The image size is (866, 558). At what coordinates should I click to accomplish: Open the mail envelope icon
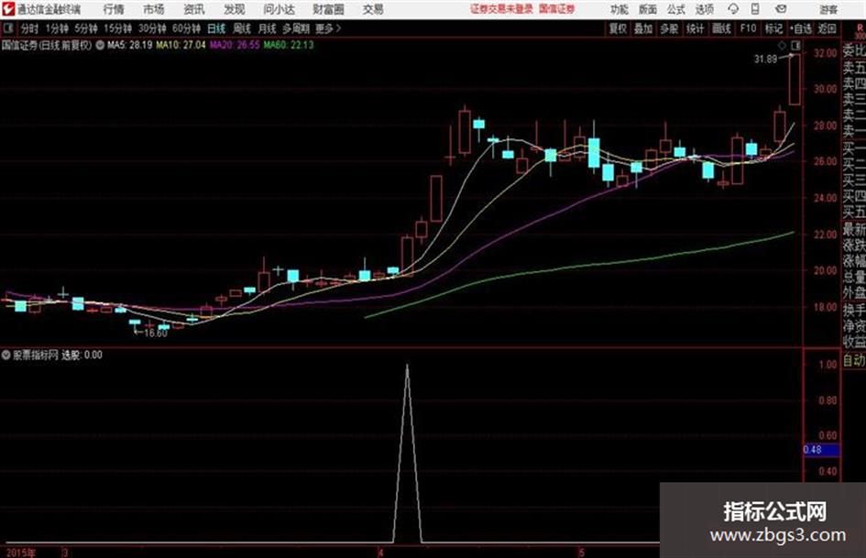click(781, 9)
